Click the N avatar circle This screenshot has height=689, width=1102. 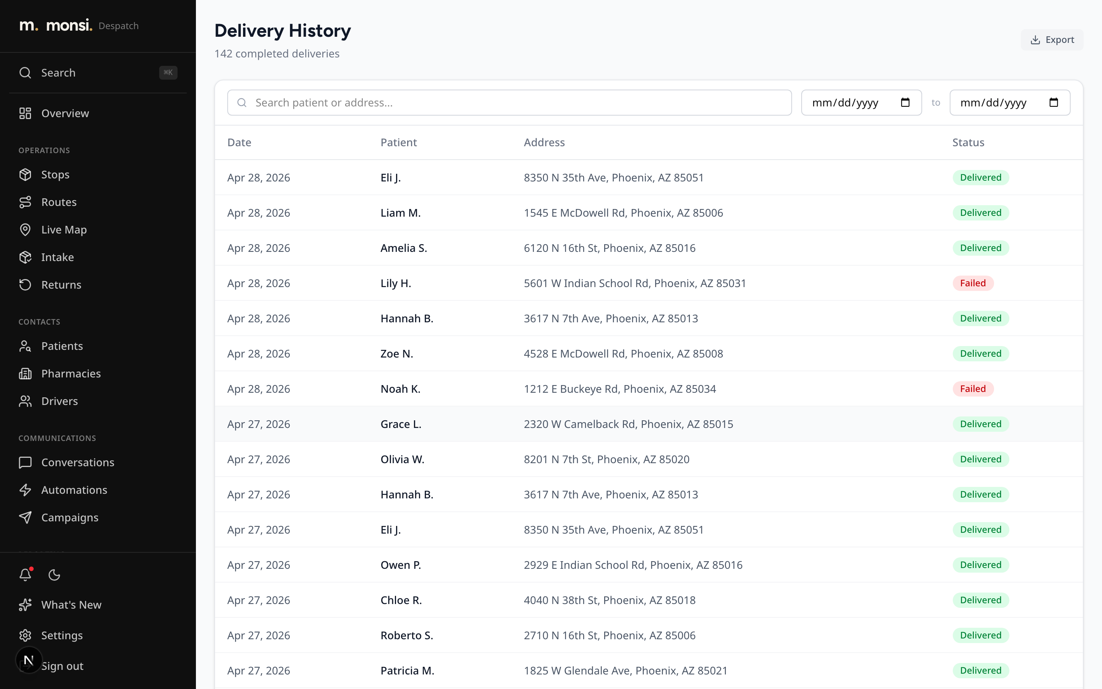click(29, 660)
